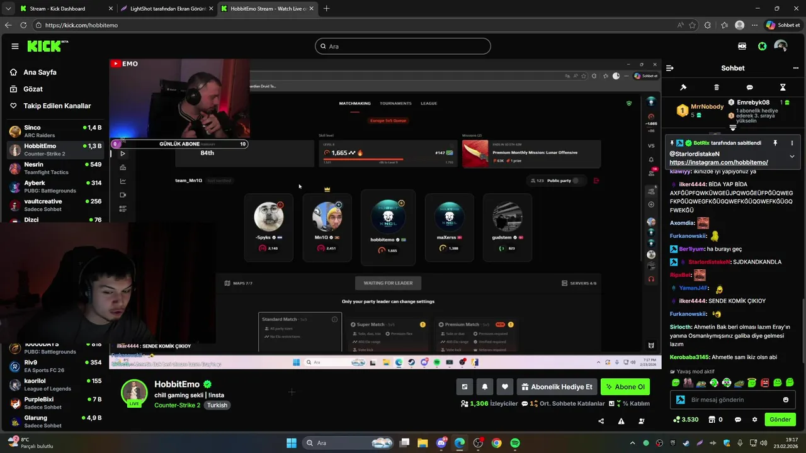This screenshot has height=453, width=806.
Task: Open vaultcreative channel in sidebar
Action: (55, 204)
